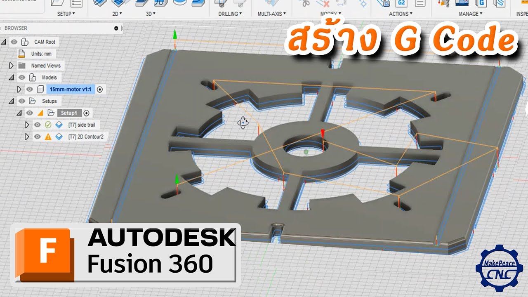Click the G2 post process icon in toolbar
The width and height of the screenshot is (528, 297).
coord(401,3)
